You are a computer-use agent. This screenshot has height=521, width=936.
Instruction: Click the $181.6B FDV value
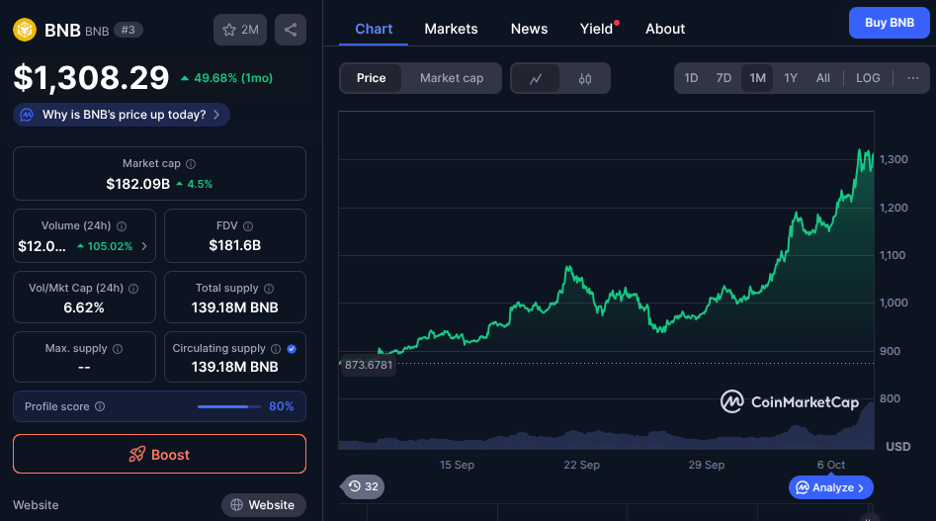[x=234, y=245]
